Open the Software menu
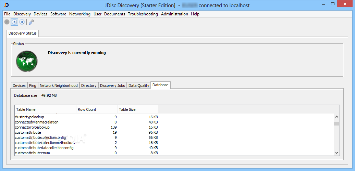 (58, 14)
